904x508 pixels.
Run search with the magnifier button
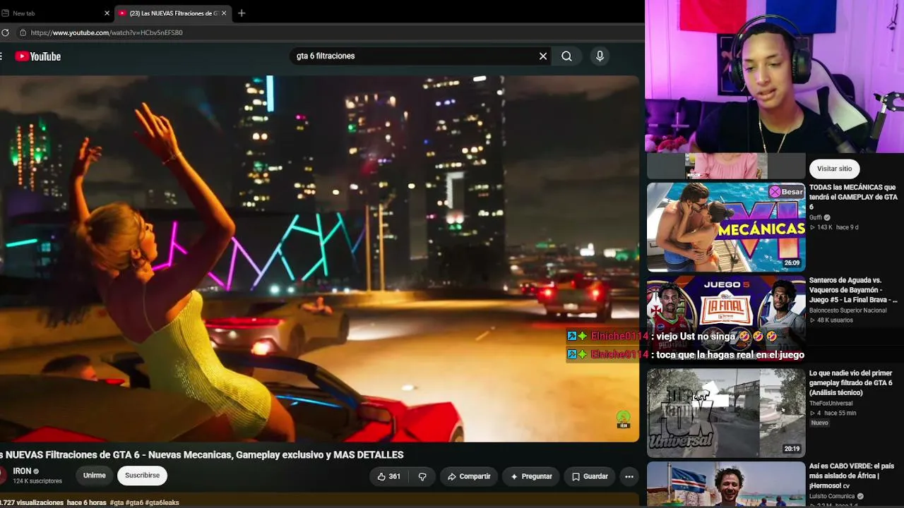(566, 56)
